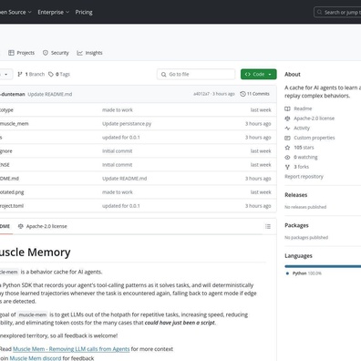
Task: Open commit hash a4012a7
Action: click(x=201, y=94)
